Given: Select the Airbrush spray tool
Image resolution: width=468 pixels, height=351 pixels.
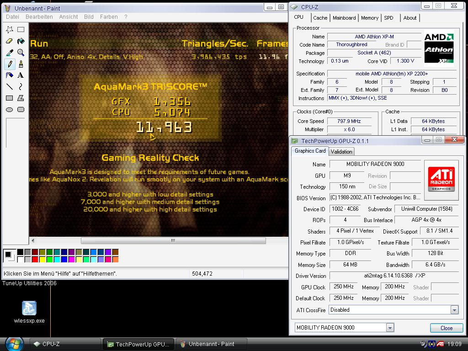Looking at the screenshot, I should (x=10, y=75).
